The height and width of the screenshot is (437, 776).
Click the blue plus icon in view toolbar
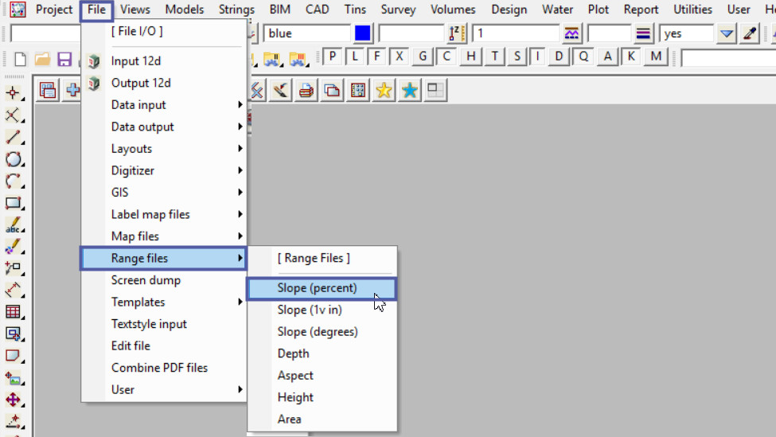click(x=72, y=90)
